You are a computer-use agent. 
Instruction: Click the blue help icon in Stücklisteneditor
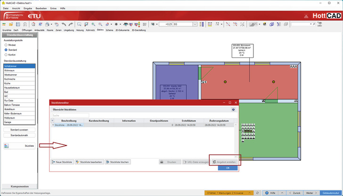(x=233, y=110)
